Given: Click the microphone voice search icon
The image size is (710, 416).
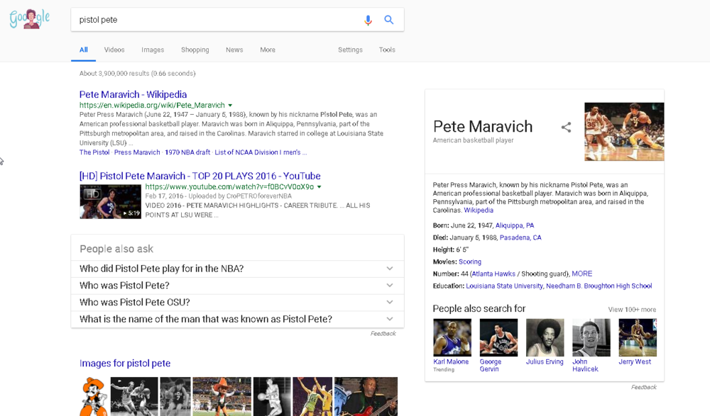Looking at the screenshot, I should pos(368,20).
